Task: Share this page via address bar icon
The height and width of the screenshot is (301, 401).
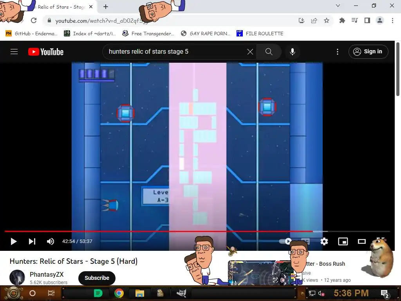Action: [314, 20]
